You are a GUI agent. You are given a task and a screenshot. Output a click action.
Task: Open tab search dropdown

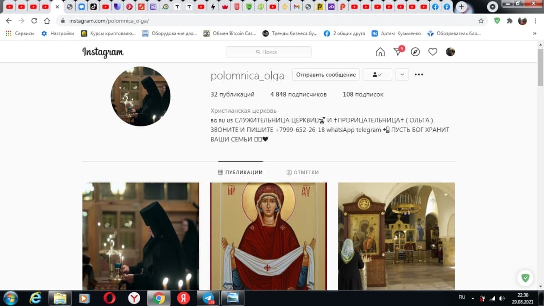click(492, 7)
